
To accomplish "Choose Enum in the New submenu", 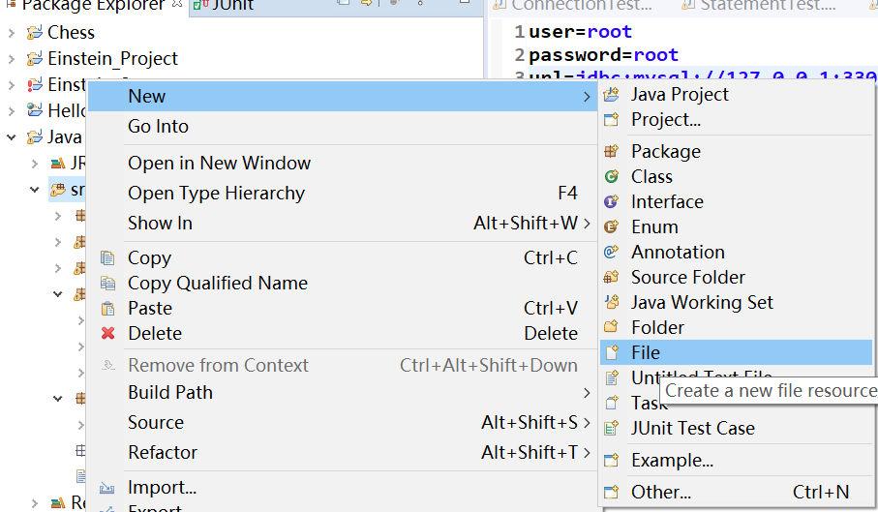I will point(736,226).
